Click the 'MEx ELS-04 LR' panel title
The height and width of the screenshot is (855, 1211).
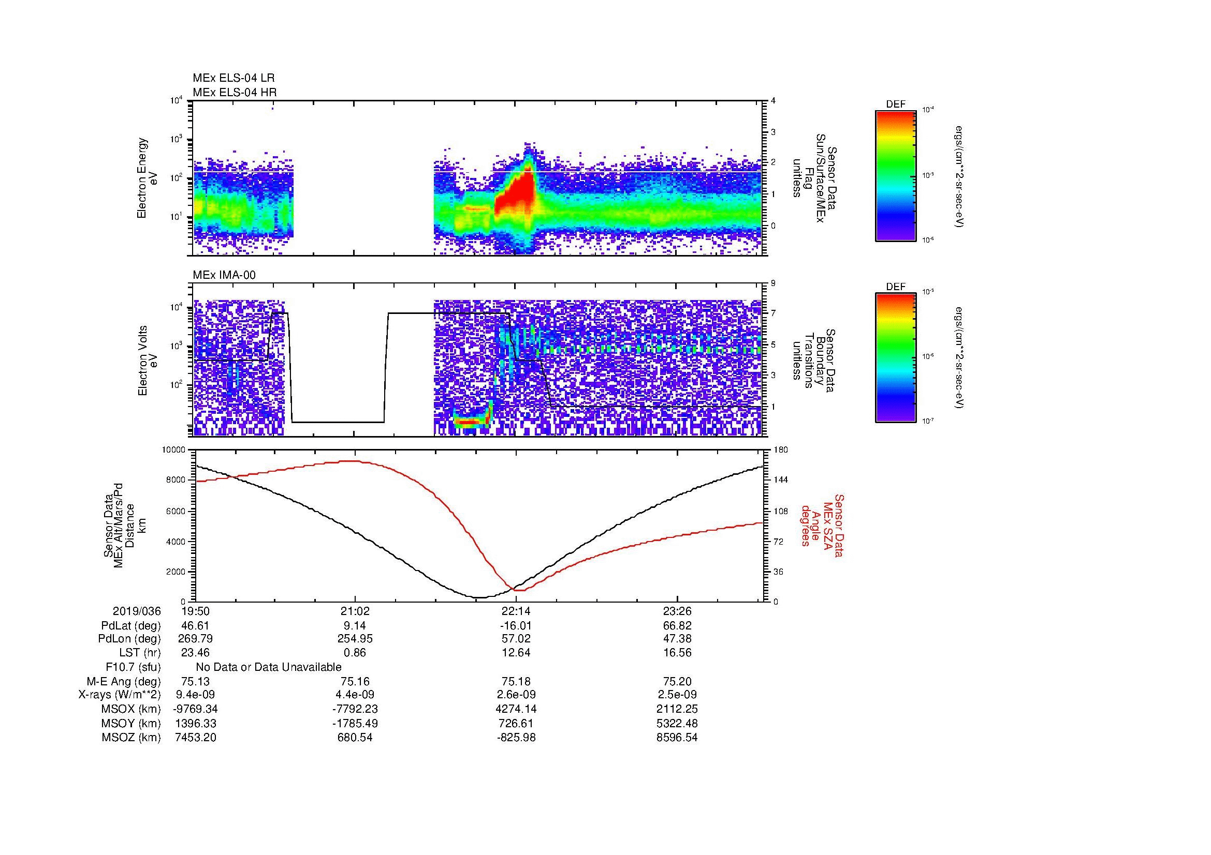tap(233, 78)
